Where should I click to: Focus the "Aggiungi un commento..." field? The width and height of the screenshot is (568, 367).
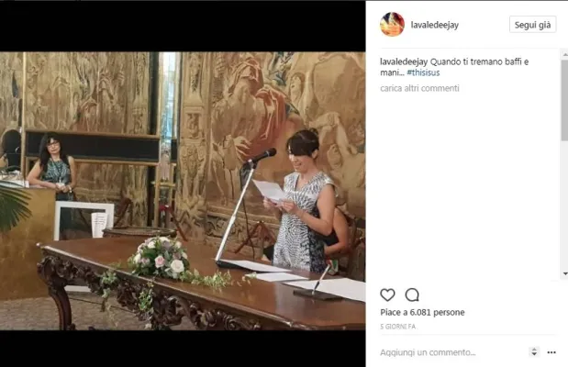(x=428, y=352)
